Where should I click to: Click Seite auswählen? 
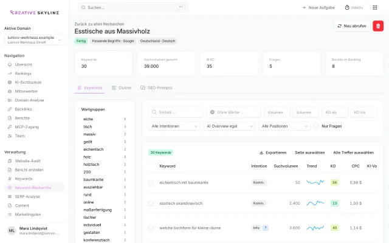309,152
